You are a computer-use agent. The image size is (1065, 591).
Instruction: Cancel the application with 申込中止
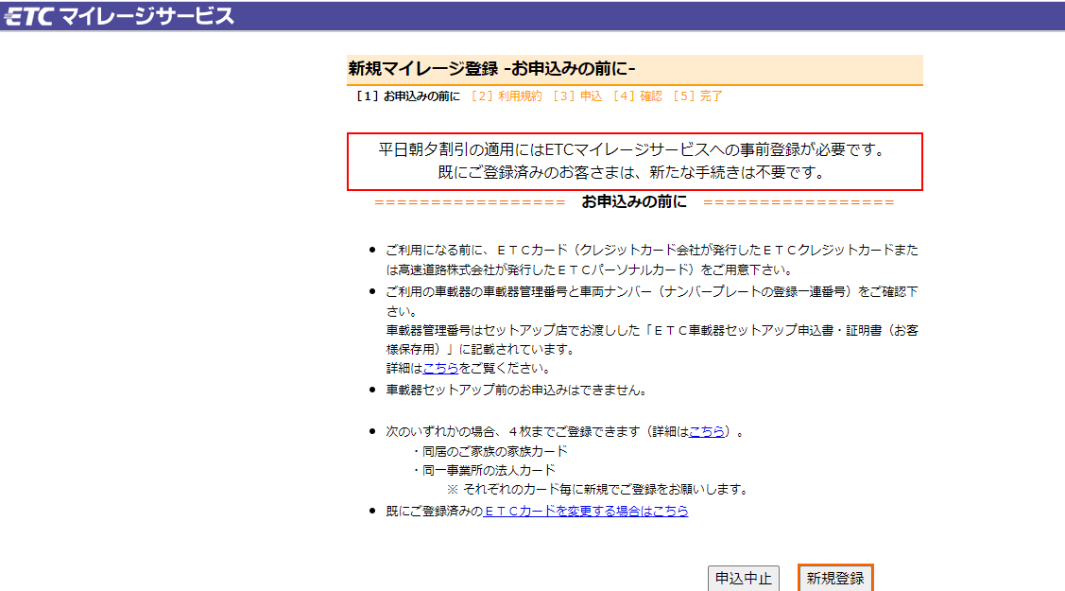pos(743,579)
